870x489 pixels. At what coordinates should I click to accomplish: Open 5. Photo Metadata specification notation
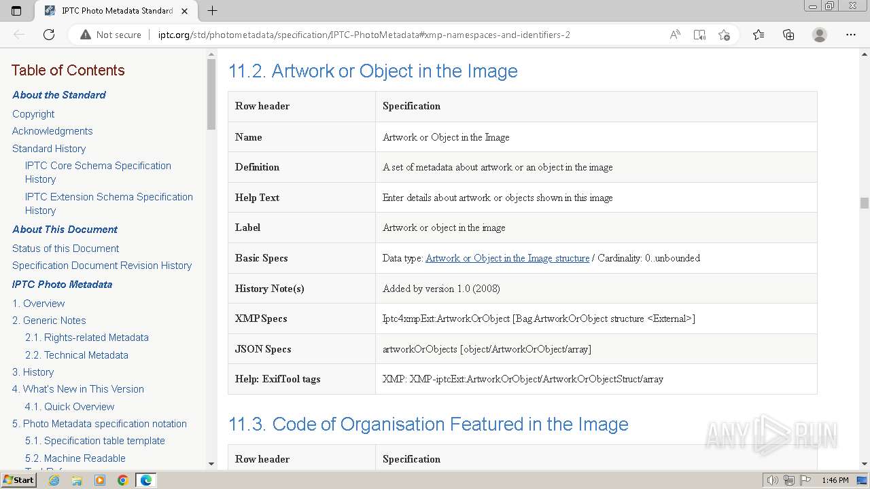pyautogui.click(x=99, y=424)
